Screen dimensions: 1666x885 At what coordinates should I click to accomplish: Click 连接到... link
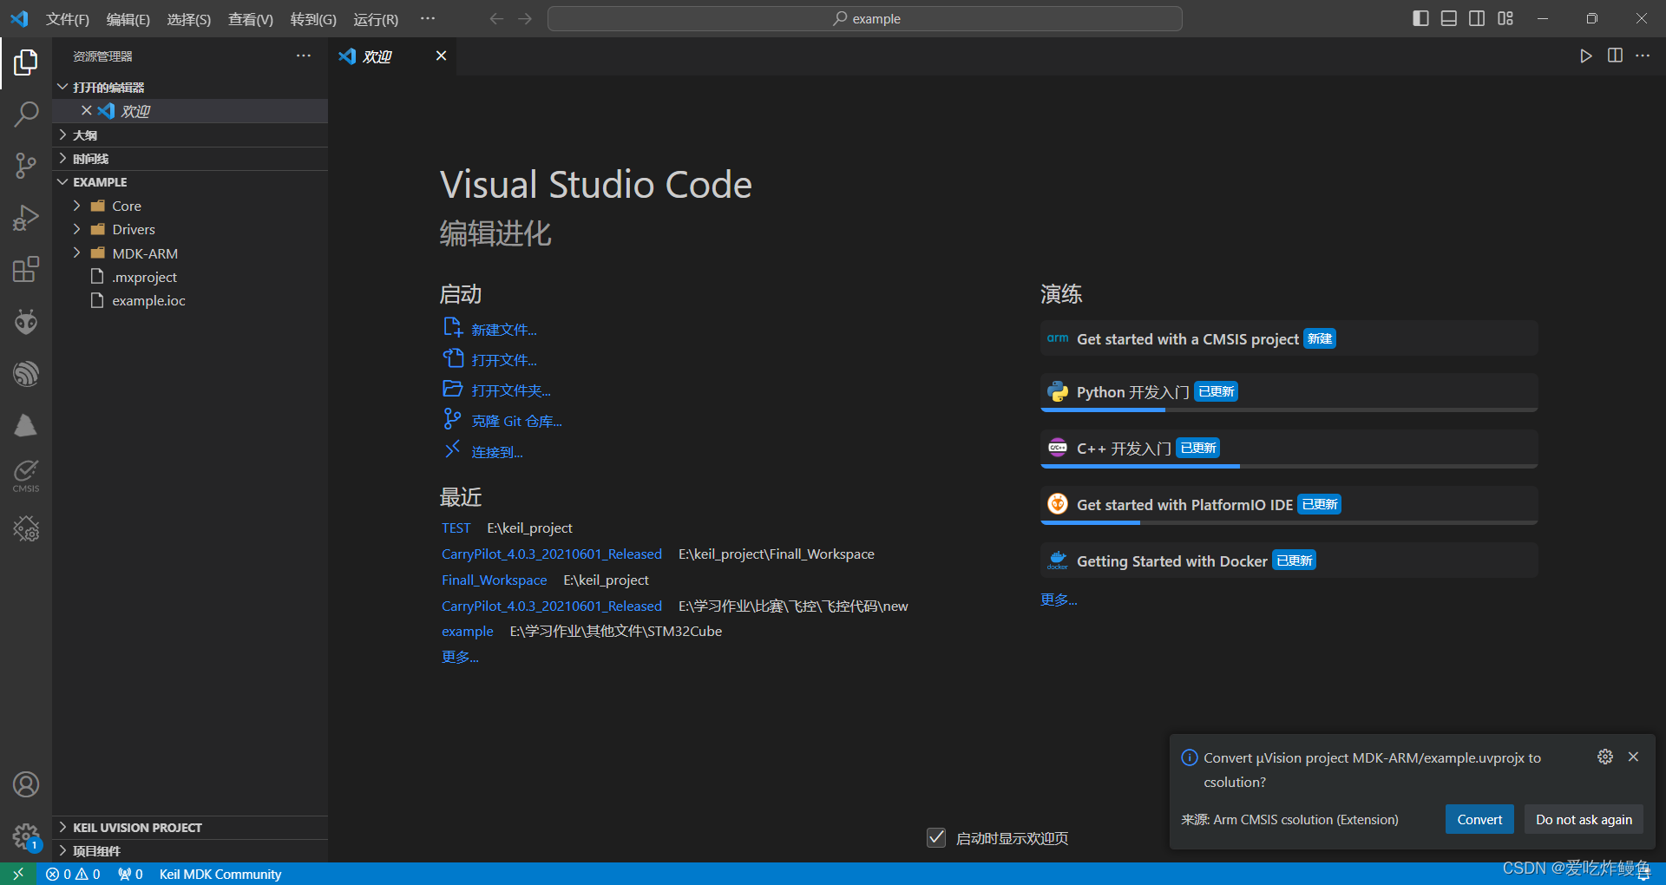click(497, 452)
